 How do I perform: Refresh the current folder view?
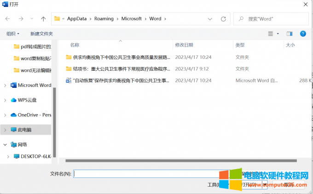pos(223,19)
